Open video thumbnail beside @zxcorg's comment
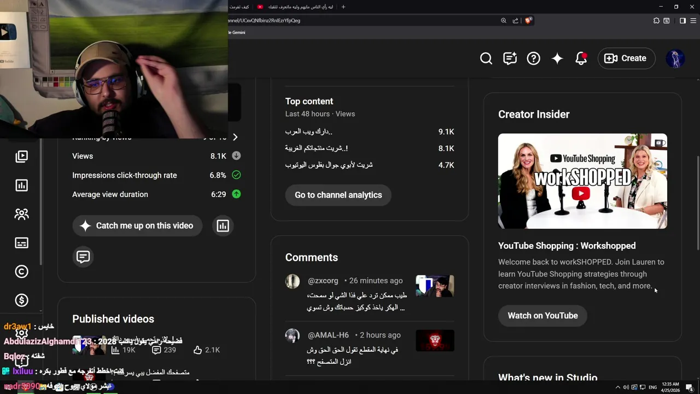 [435, 286]
